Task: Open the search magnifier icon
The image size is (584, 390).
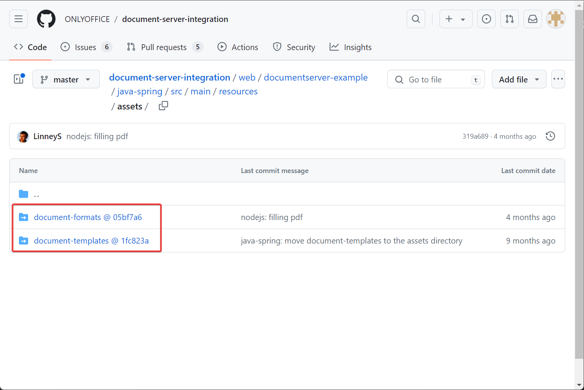Action: click(x=416, y=19)
